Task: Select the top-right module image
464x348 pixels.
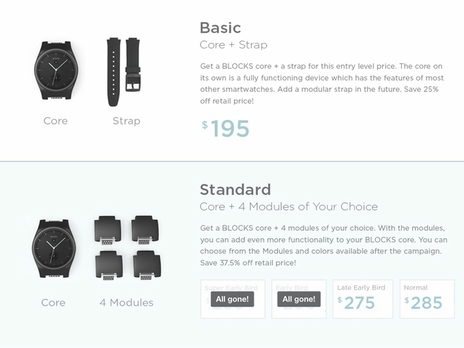Action: click(145, 230)
